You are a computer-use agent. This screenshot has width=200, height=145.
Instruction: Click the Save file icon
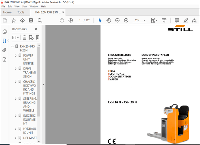point(5,20)
